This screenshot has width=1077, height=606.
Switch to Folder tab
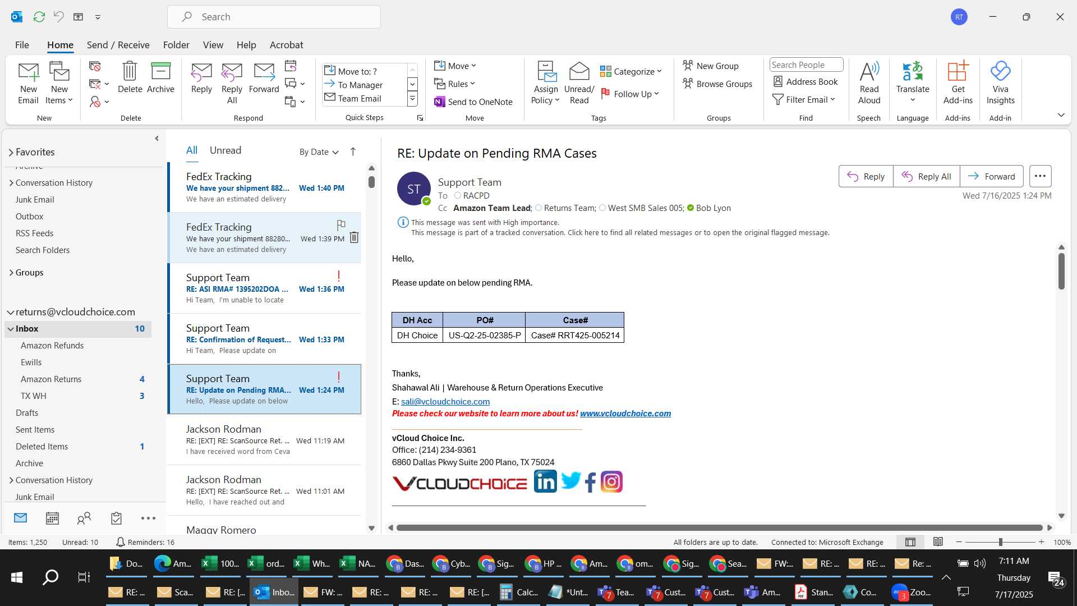[x=176, y=45]
